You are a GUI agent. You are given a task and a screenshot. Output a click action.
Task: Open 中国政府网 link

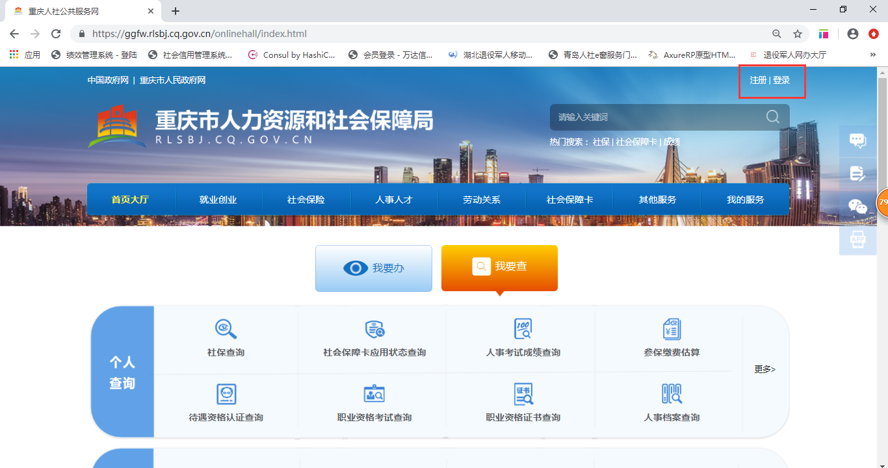108,80
